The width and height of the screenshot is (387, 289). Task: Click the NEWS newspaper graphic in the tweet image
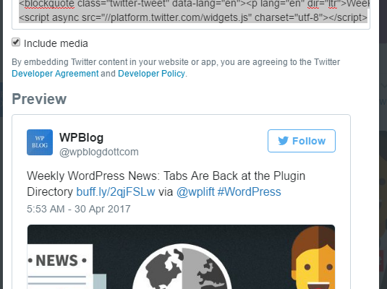click(60, 267)
